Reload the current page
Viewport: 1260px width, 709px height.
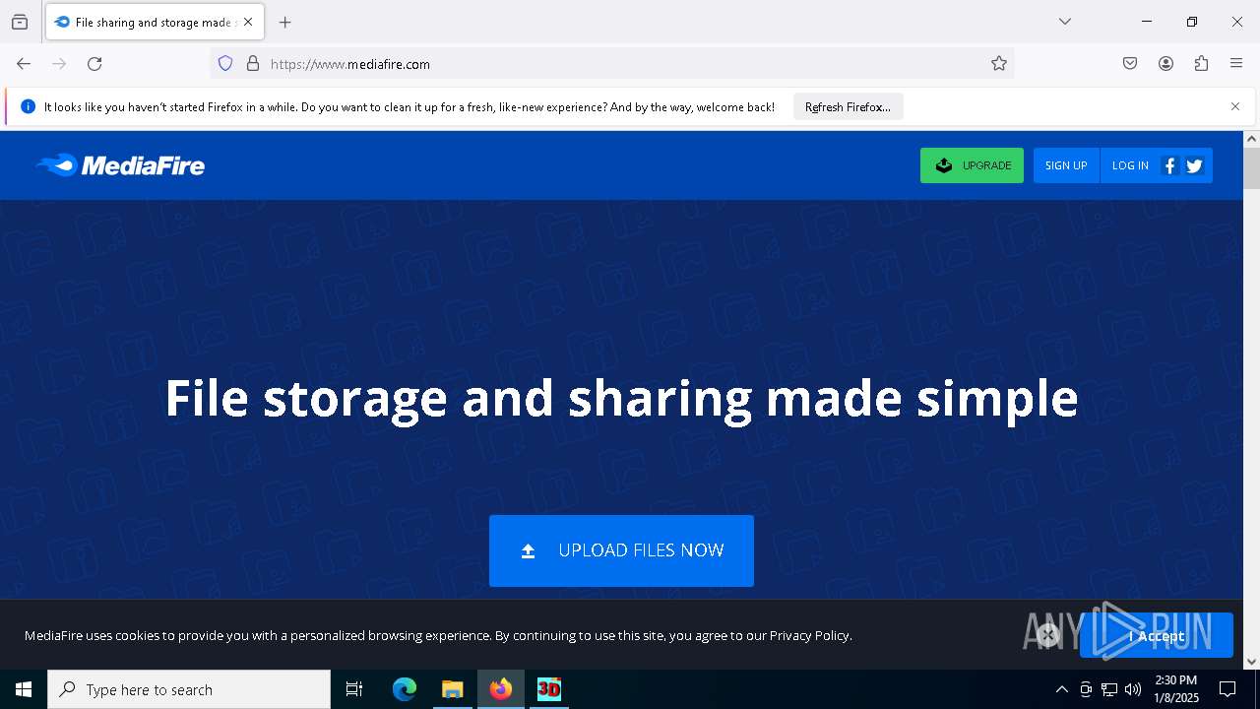(x=94, y=64)
